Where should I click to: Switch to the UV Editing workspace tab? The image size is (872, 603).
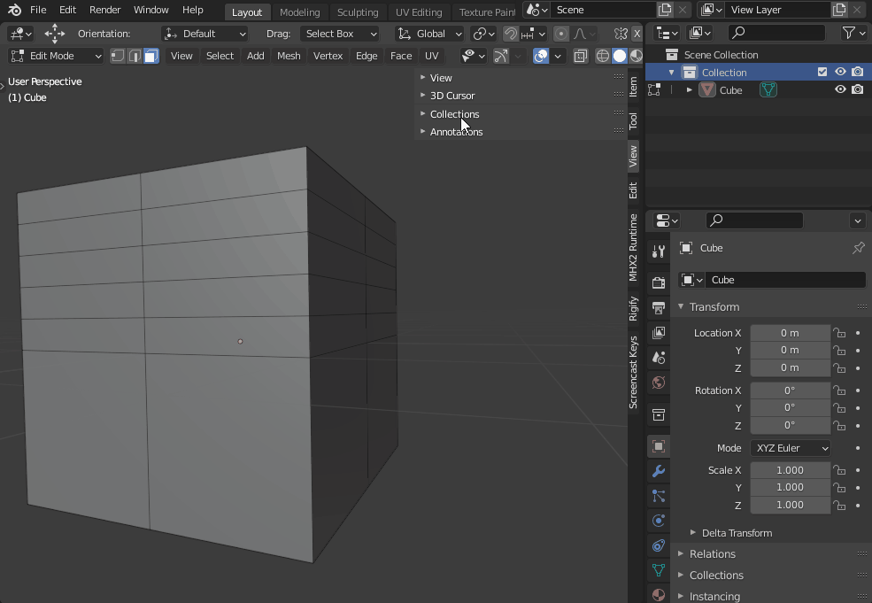click(x=419, y=12)
